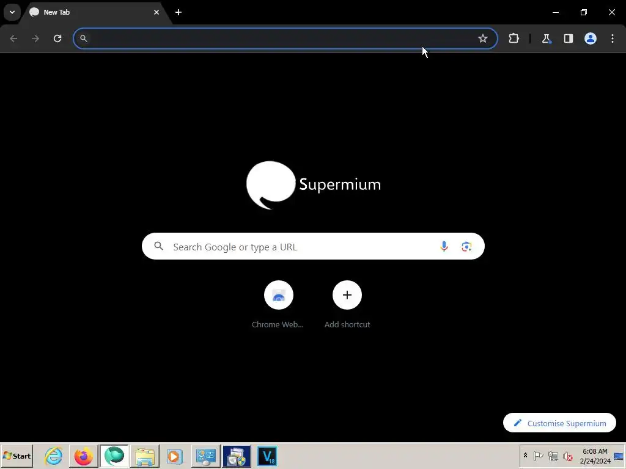Launch Internet Explorer from taskbar
This screenshot has height=469, width=626.
[54, 456]
